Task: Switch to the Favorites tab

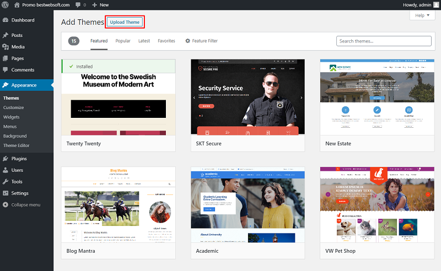Action: (x=166, y=41)
